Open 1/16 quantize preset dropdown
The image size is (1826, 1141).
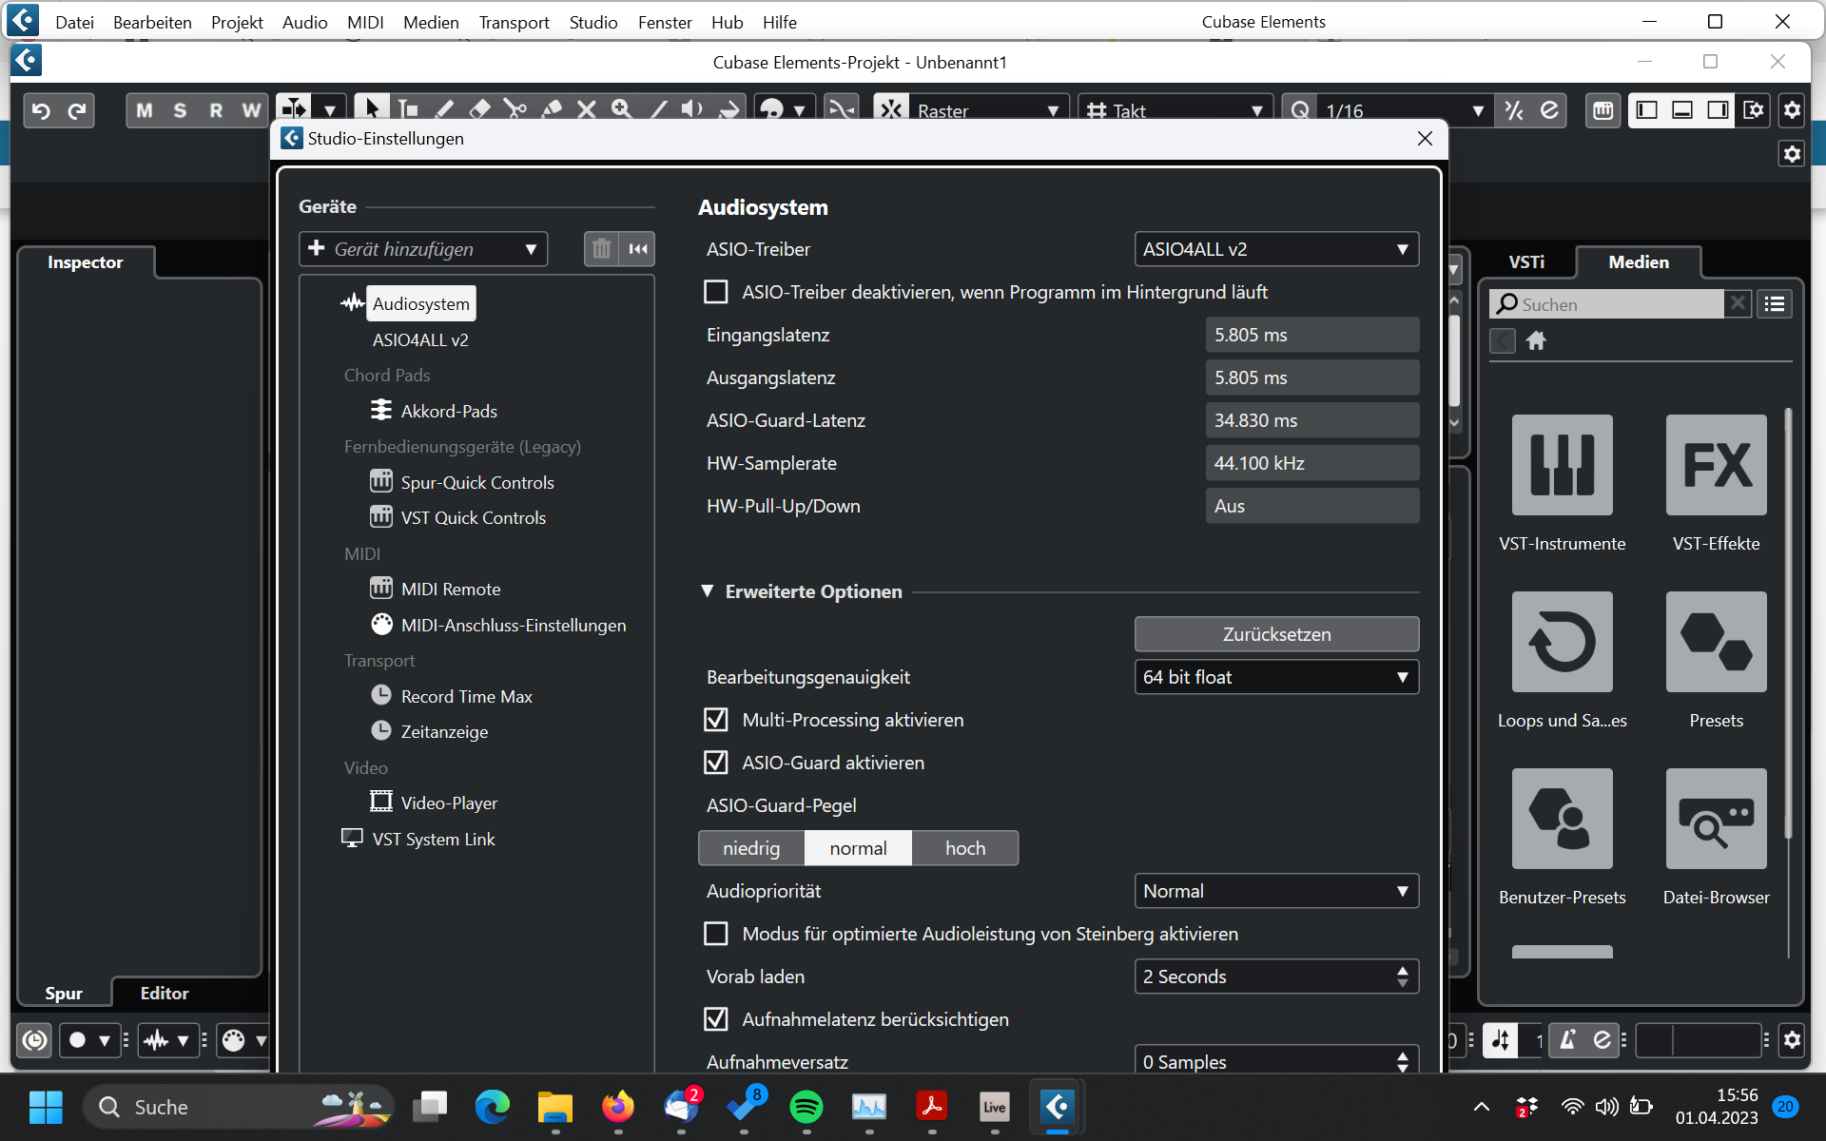point(1405,110)
